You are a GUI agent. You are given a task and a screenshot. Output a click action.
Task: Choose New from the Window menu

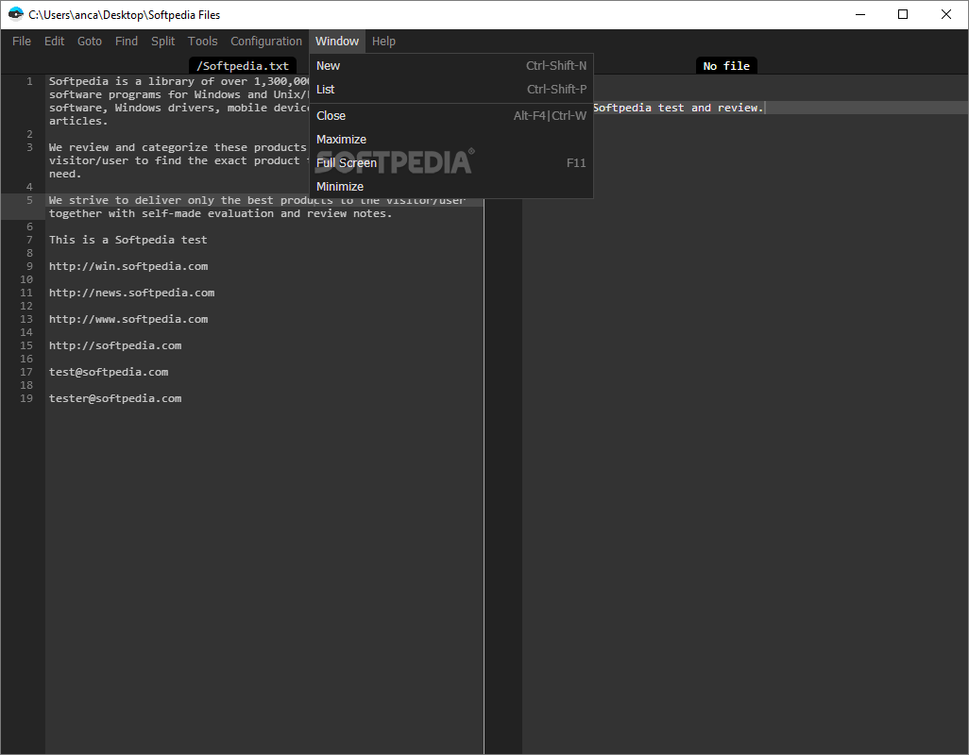[x=451, y=66]
